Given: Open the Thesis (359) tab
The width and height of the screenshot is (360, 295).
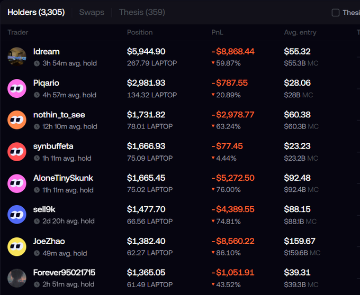Looking at the screenshot, I should pyautogui.click(x=142, y=12).
